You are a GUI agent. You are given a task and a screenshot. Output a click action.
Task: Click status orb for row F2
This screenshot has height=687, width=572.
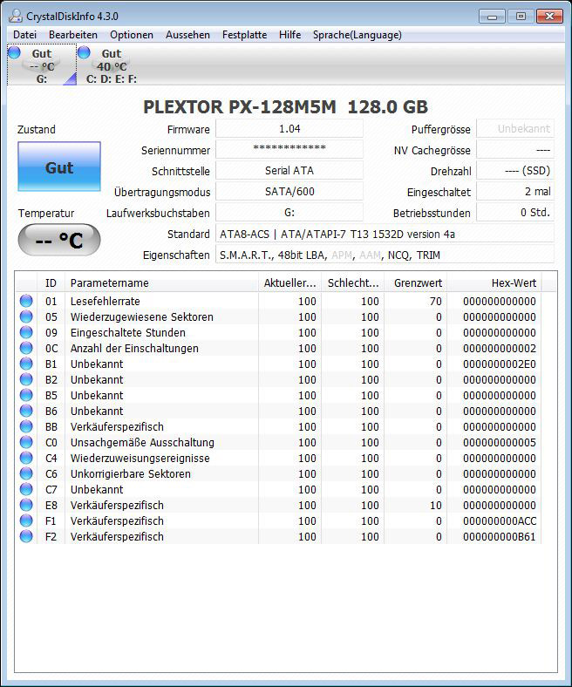[x=26, y=536]
